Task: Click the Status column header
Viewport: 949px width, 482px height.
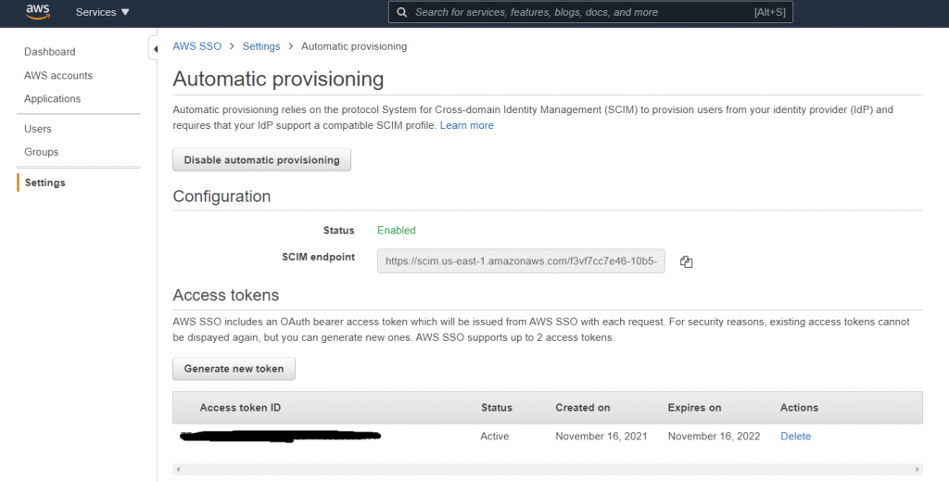Action: coord(497,408)
